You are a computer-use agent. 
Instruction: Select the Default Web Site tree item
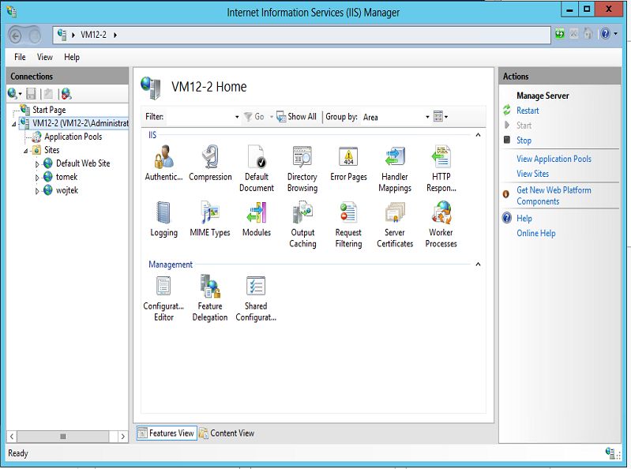(x=83, y=163)
